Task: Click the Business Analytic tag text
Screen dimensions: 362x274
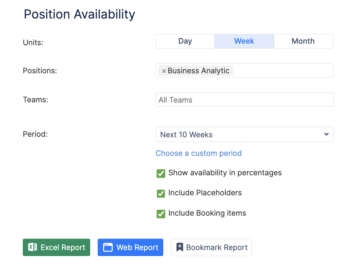Action: click(198, 71)
